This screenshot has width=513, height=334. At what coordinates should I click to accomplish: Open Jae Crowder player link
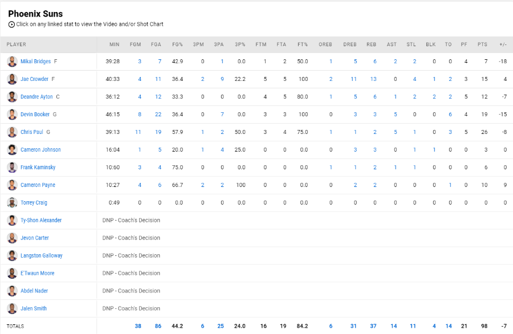tap(34, 79)
